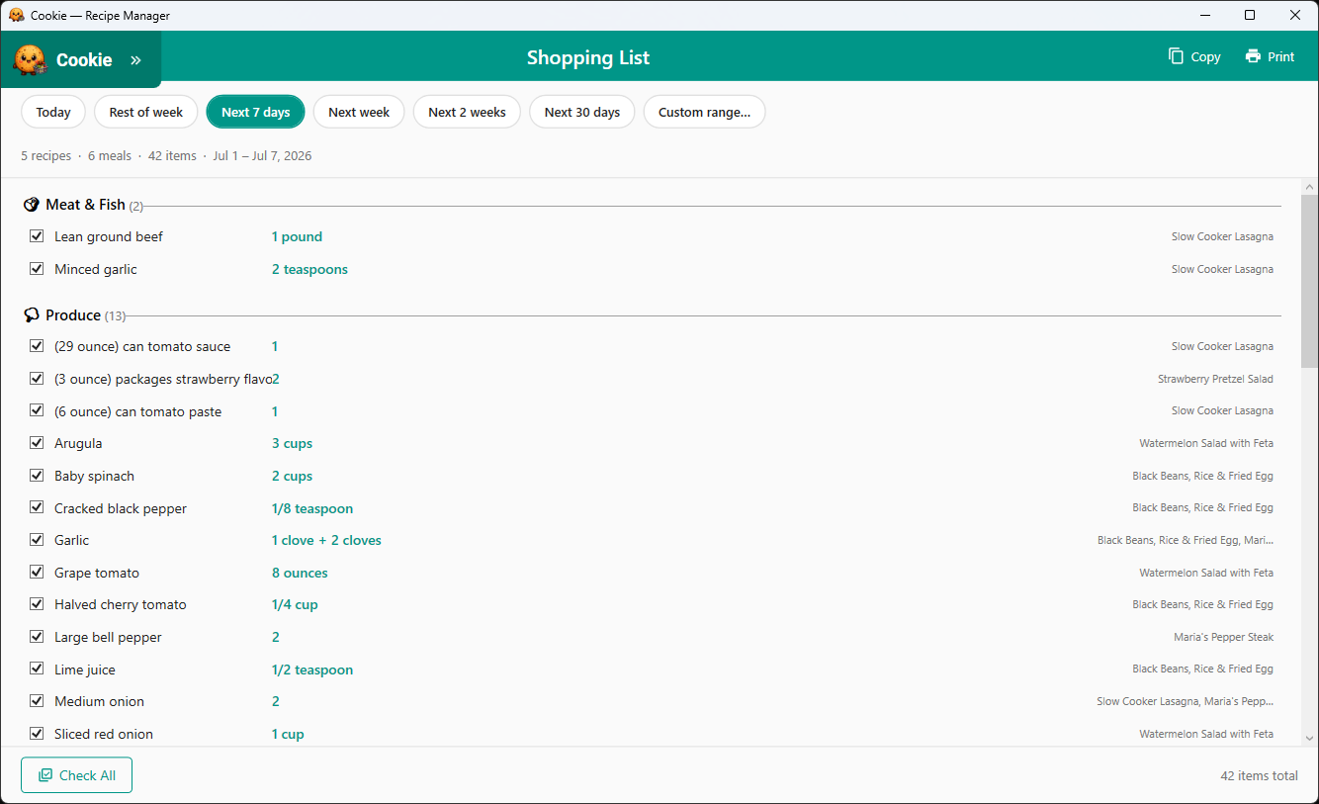Click the Copy button label
This screenshot has width=1319, height=804.
(1205, 57)
